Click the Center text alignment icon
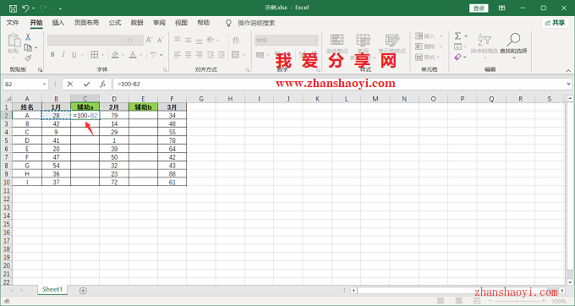The width and height of the screenshot is (575, 306). click(189, 55)
